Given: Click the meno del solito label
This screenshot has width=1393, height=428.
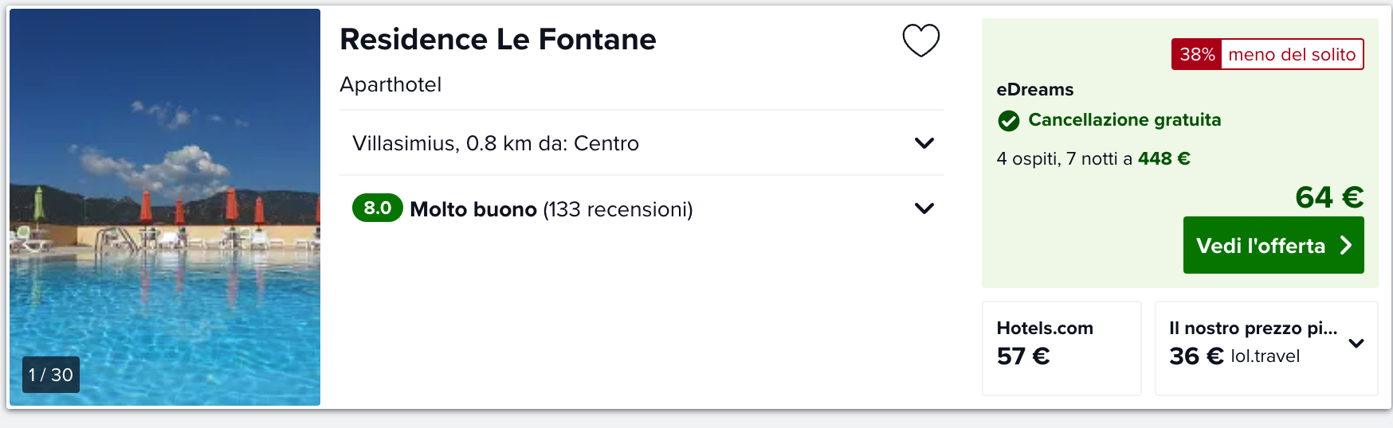Looking at the screenshot, I should tap(1292, 54).
